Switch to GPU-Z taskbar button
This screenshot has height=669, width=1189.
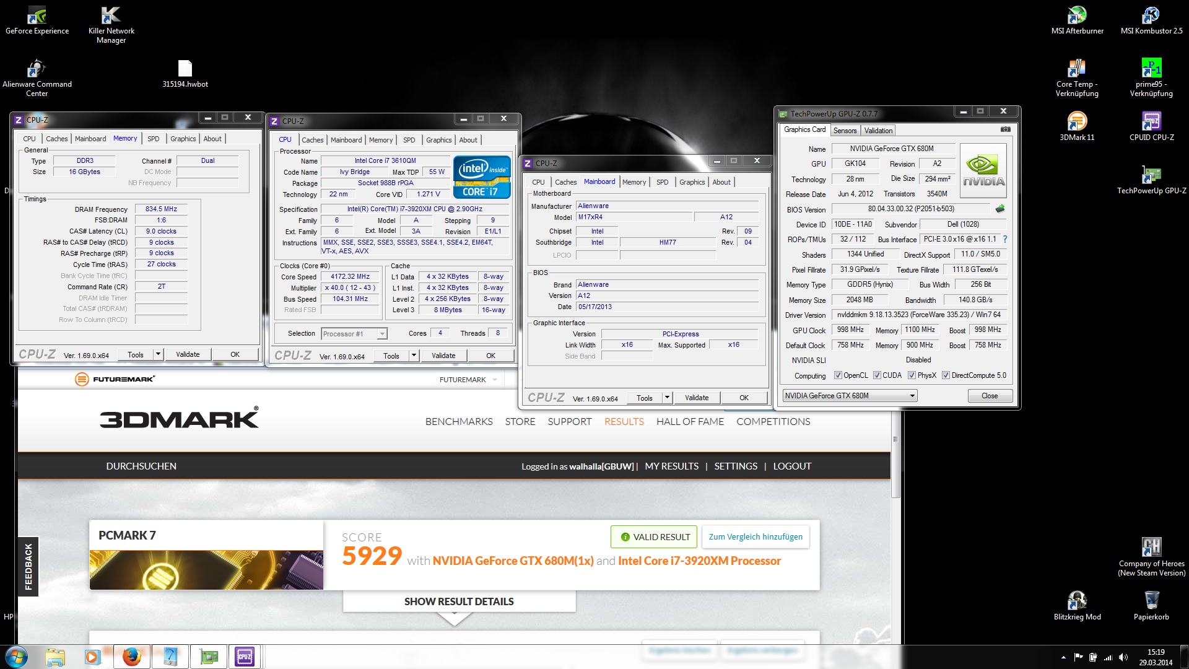209,657
